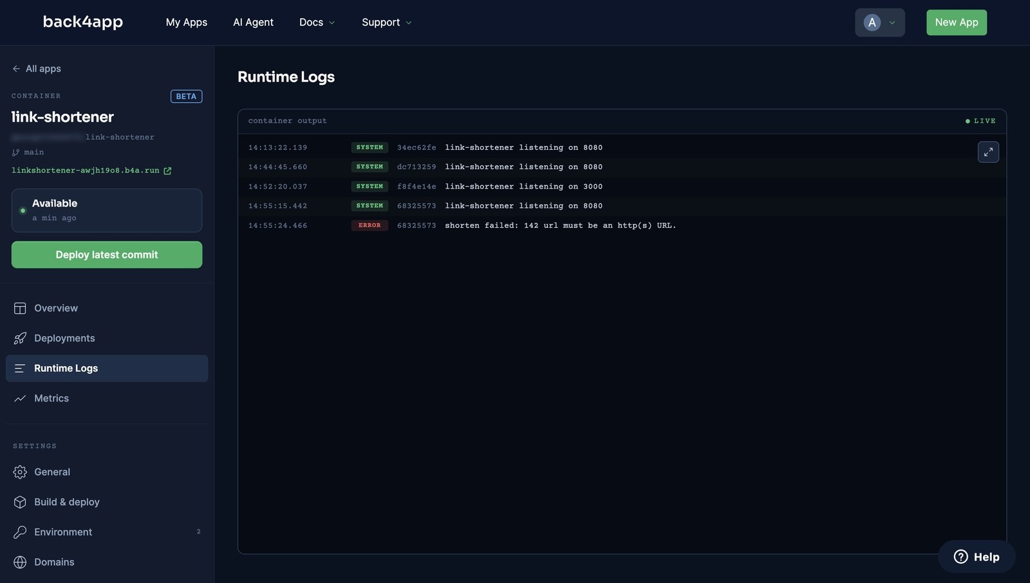Click the question mark Help icon
This screenshot has width=1030, height=583.
click(960, 557)
